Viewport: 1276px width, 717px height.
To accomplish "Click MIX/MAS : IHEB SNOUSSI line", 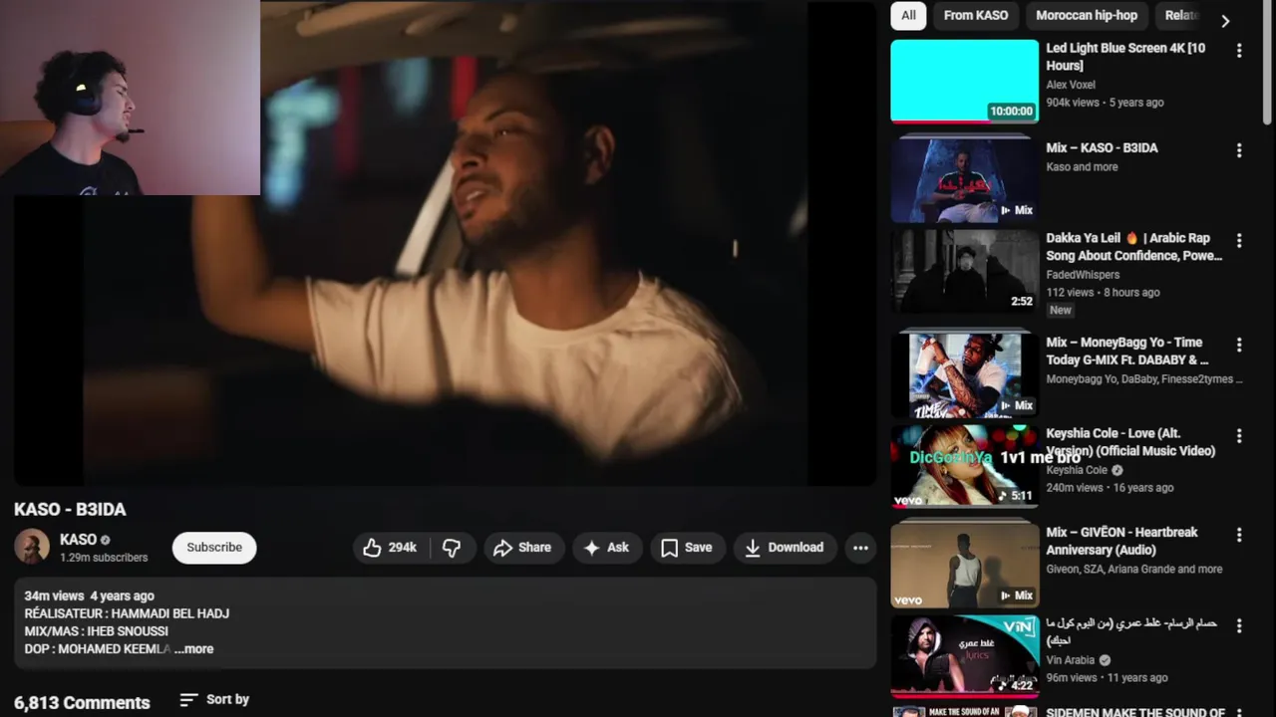I will point(96,631).
